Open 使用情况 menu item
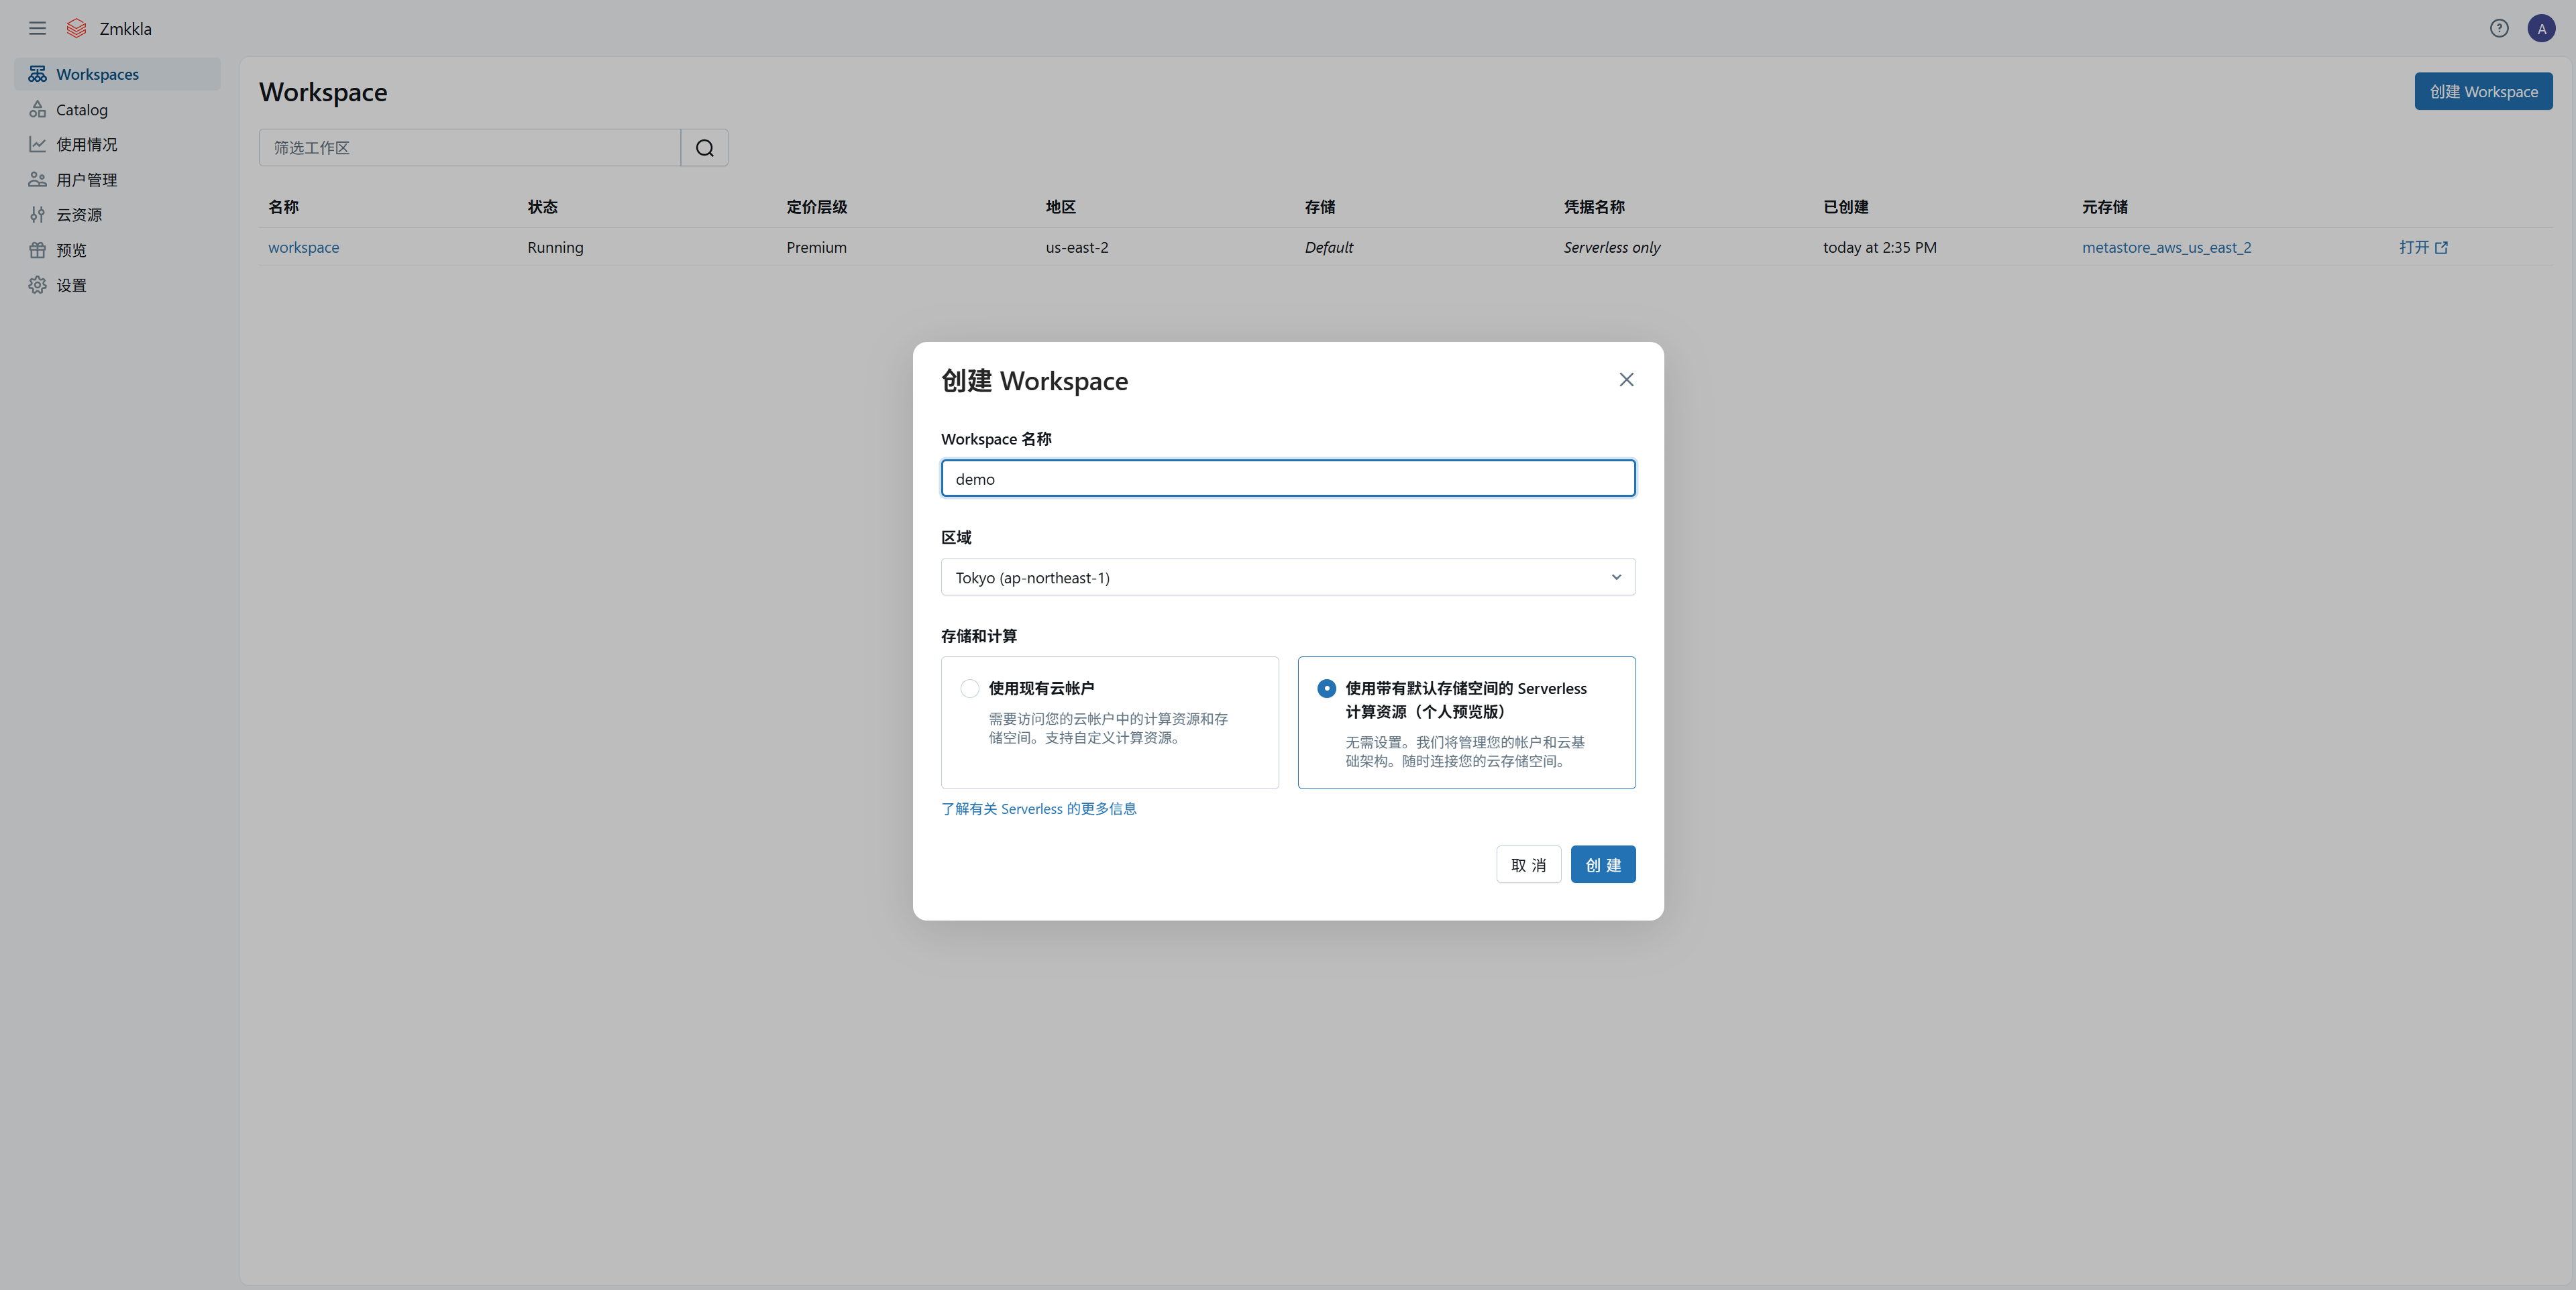The height and width of the screenshot is (1290, 2576). (x=117, y=144)
